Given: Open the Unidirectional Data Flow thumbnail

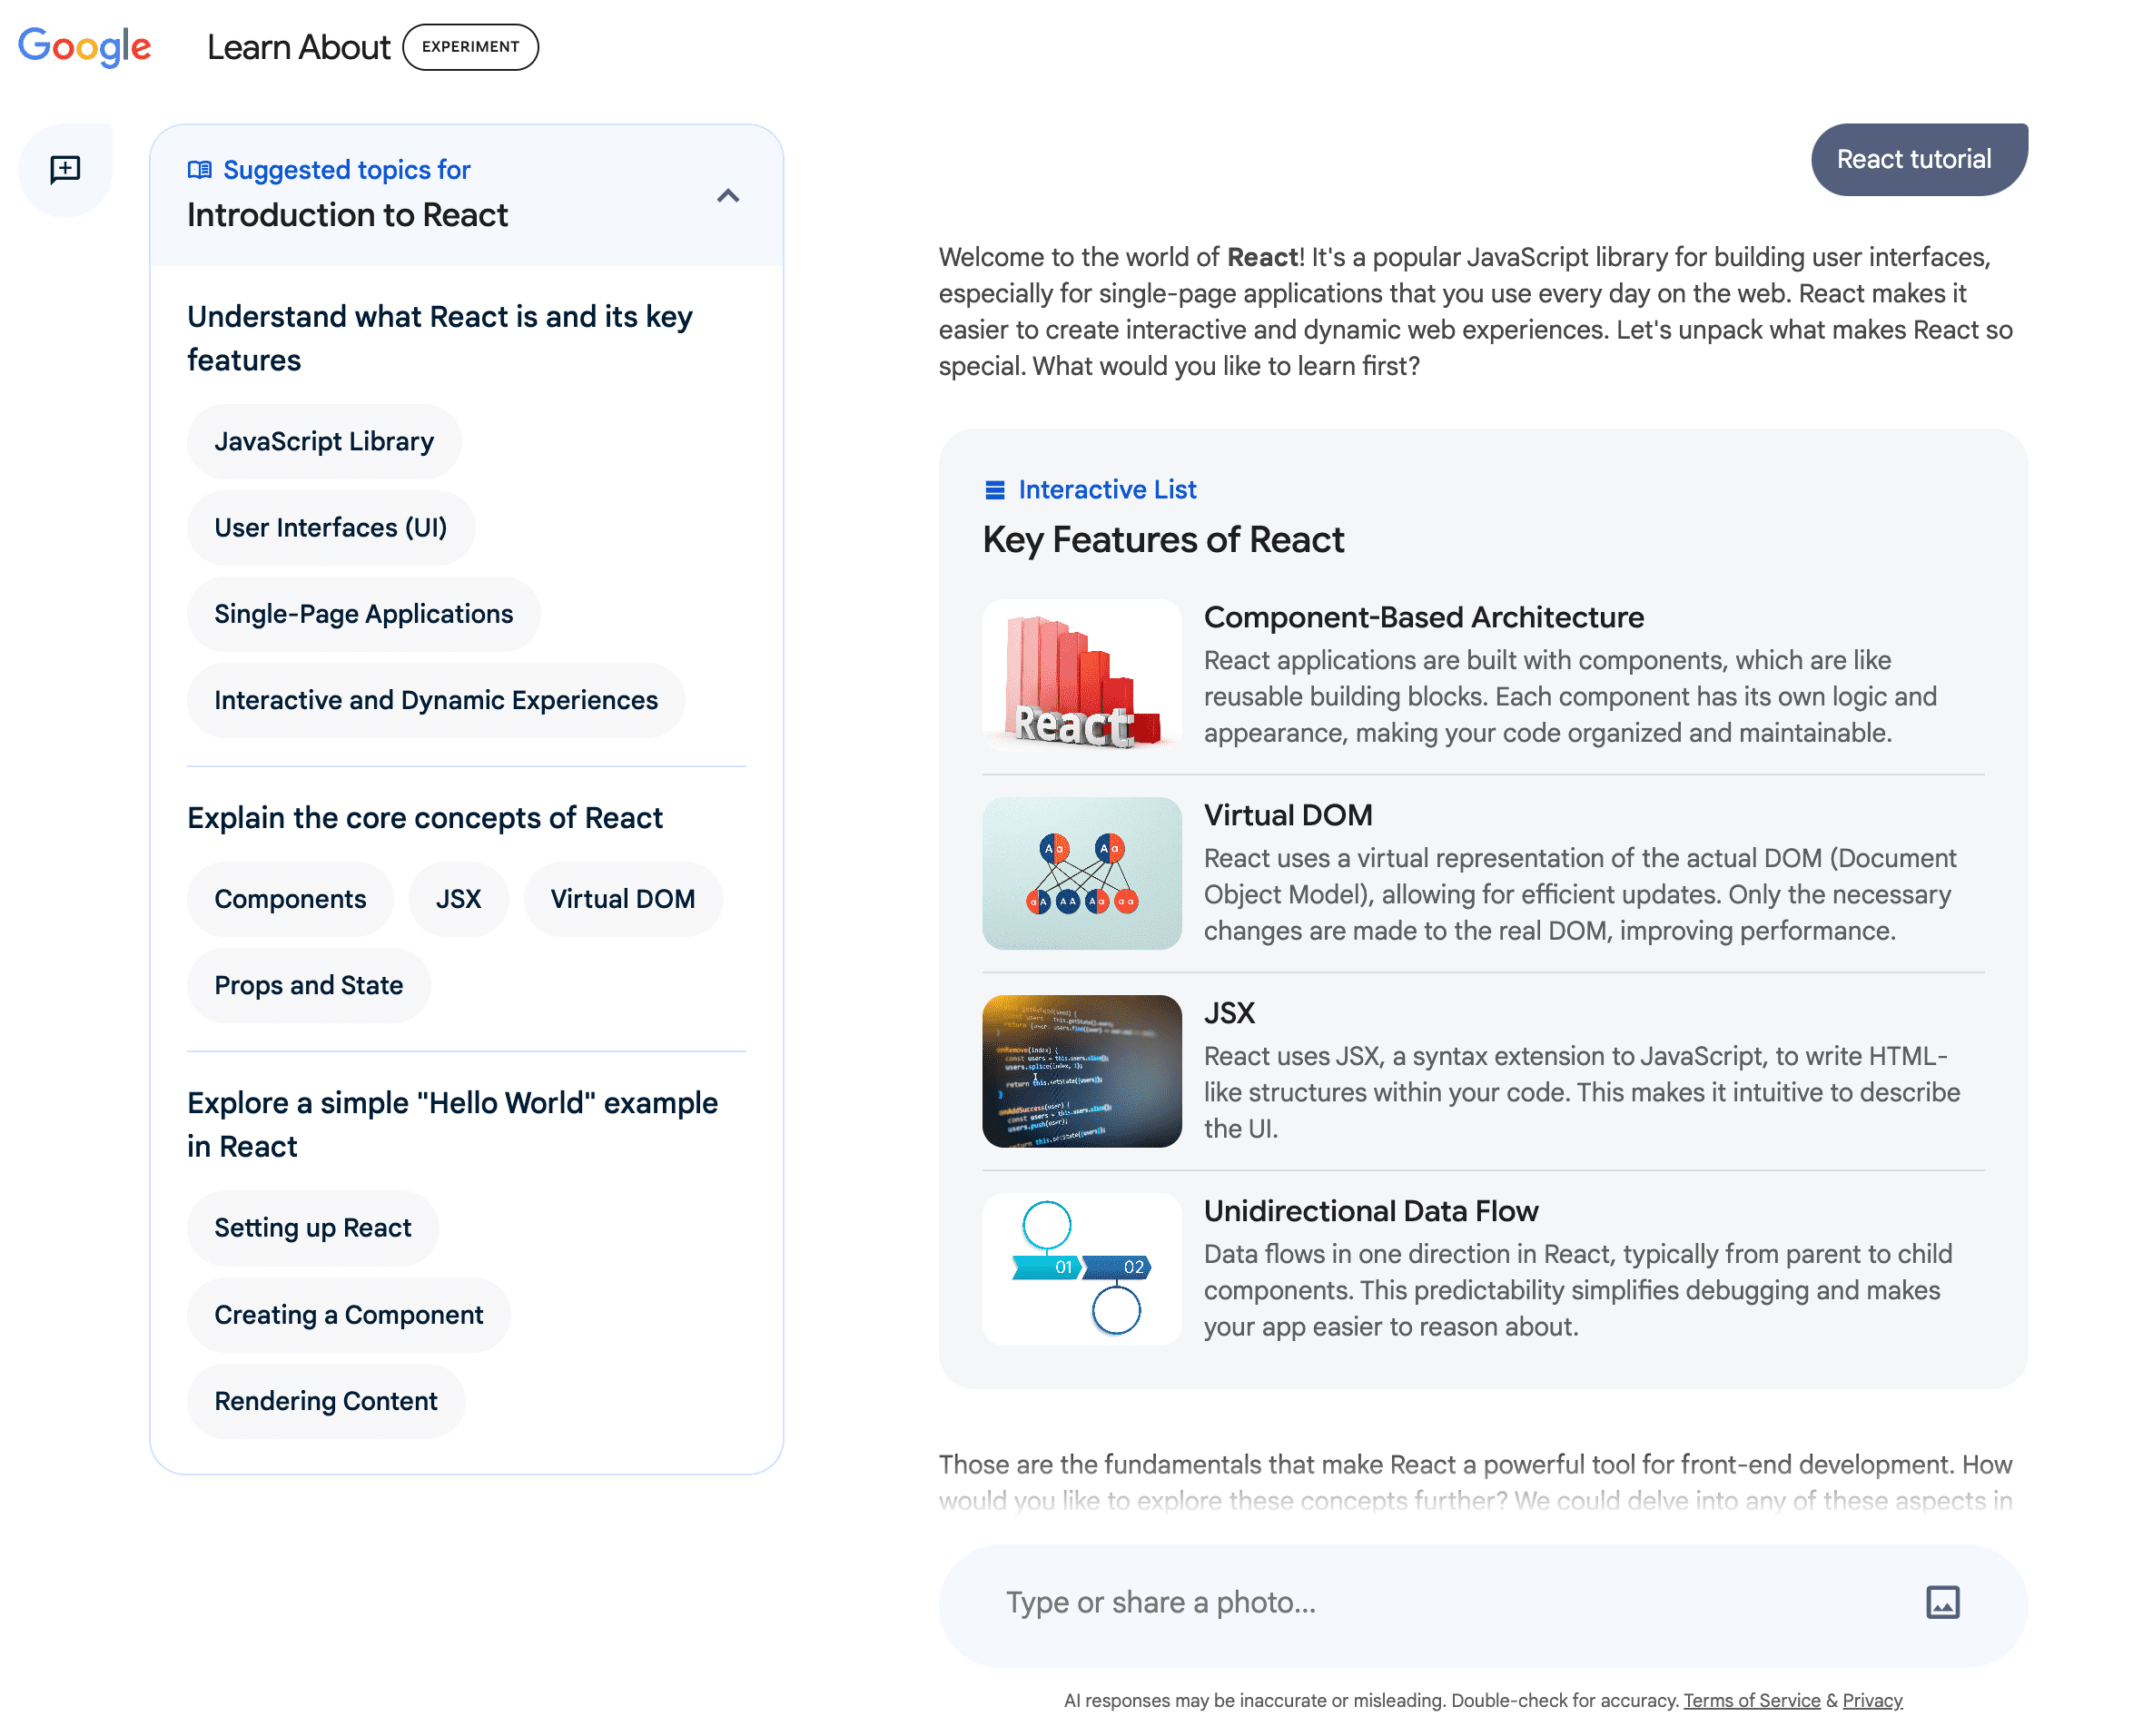Looking at the screenshot, I should pyautogui.click(x=1081, y=1269).
